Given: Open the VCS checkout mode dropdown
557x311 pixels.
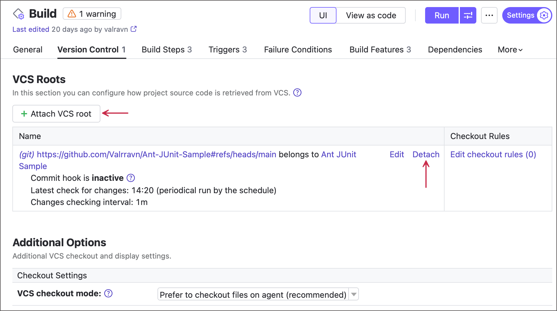Looking at the screenshot, I should [x=354, y=294].
